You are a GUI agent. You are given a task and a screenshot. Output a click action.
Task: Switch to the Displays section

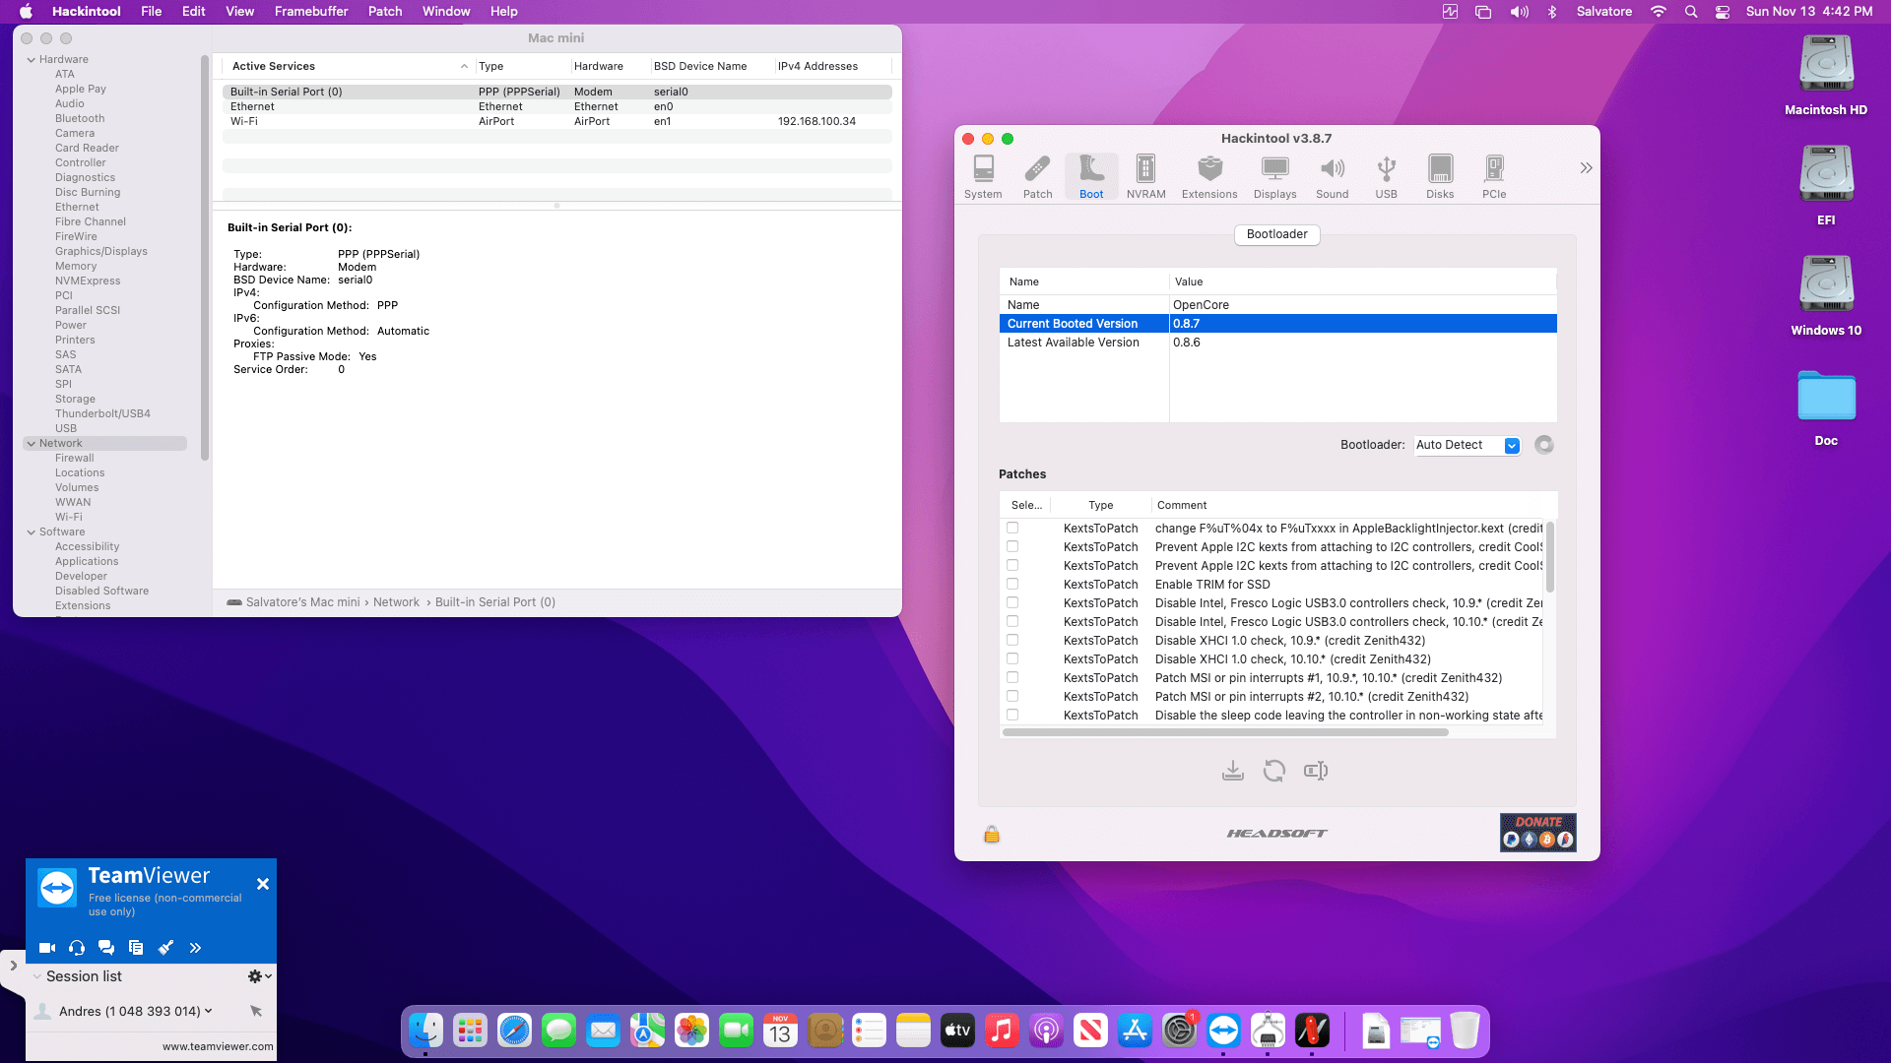click(1274, 177)
